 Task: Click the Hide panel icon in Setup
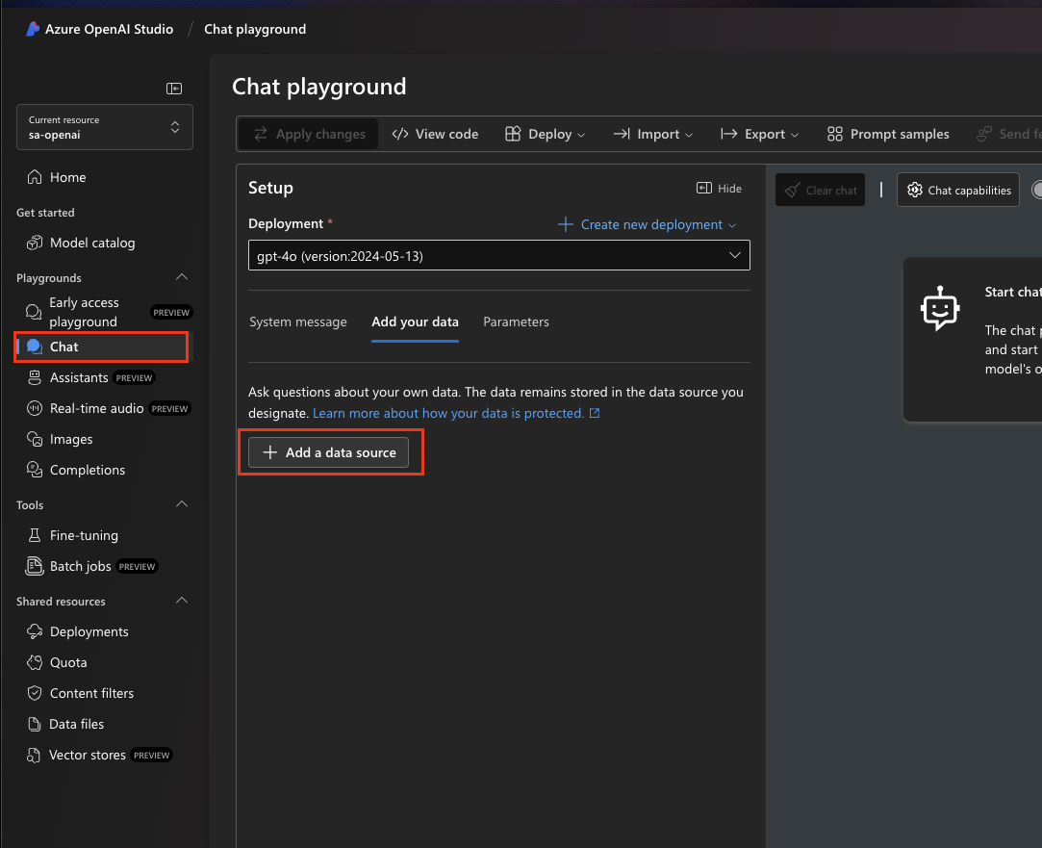coord(703,188)
